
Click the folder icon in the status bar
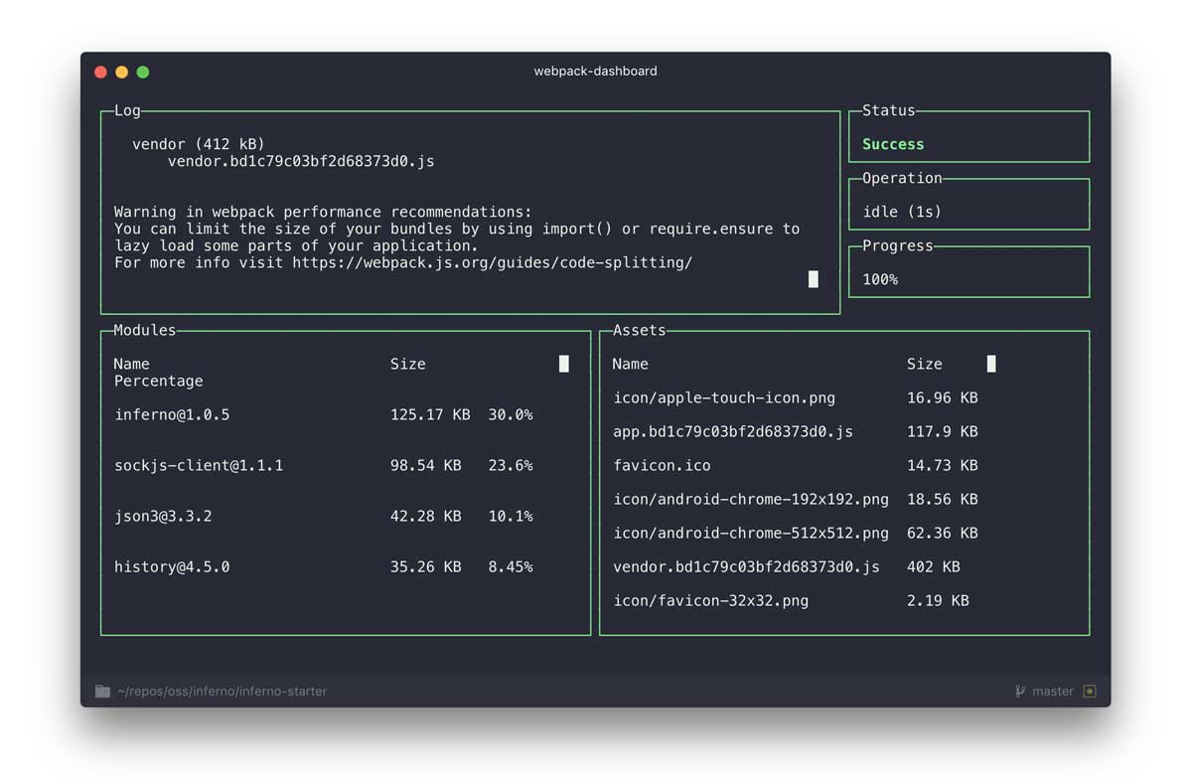102,692
